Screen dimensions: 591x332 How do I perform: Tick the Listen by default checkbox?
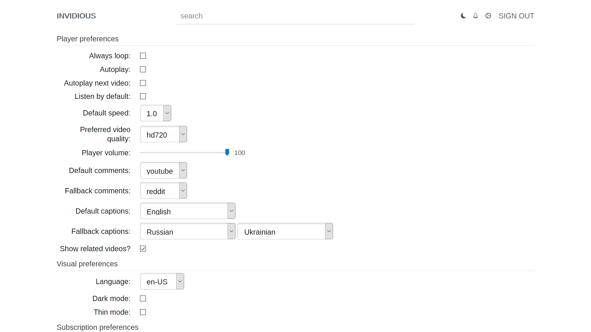[143, 96]
